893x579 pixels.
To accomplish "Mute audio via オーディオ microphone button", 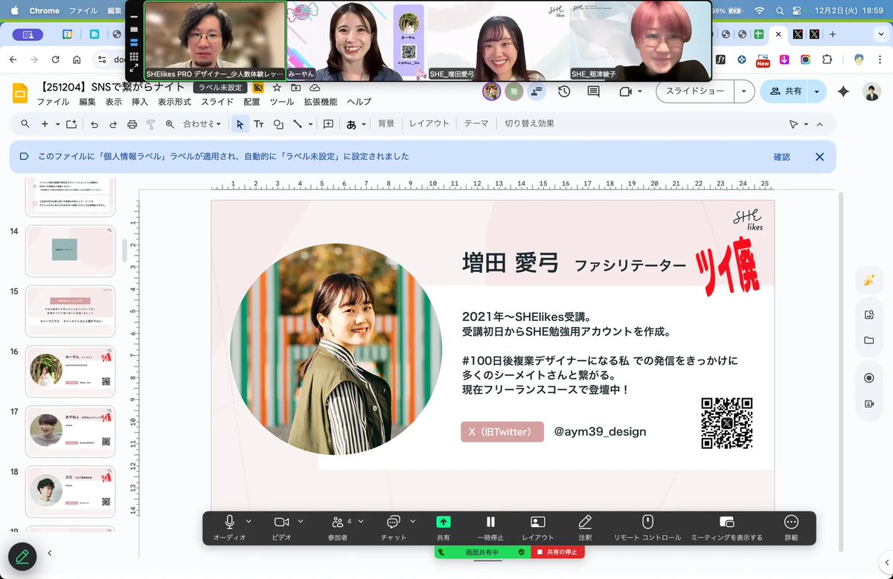I will pos(230,527).
